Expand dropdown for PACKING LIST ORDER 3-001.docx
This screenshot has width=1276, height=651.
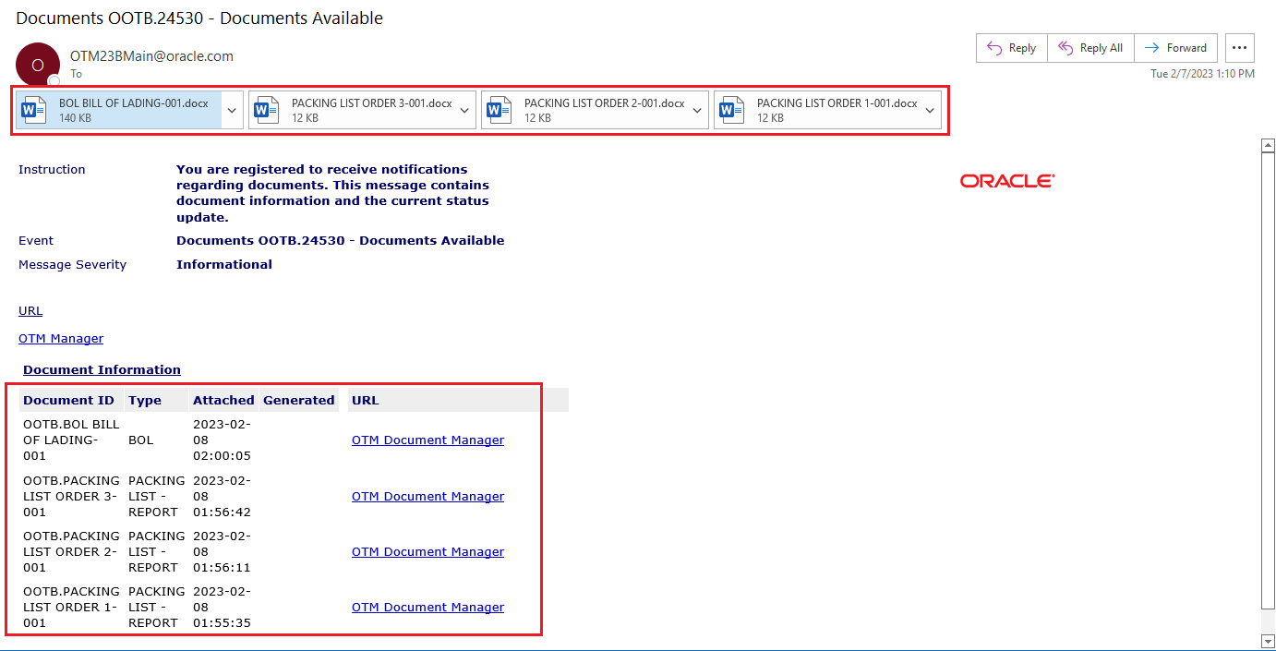[x=464, y=111]
